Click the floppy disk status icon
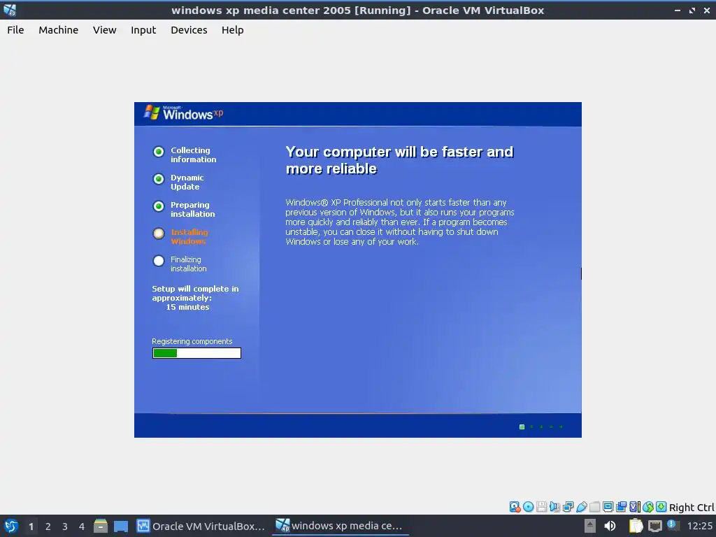Screen dimensions: 716x537 tap(542, 507)
